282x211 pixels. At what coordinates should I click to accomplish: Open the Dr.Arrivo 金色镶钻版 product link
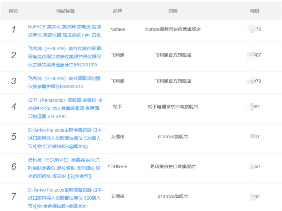pos(65,198)
